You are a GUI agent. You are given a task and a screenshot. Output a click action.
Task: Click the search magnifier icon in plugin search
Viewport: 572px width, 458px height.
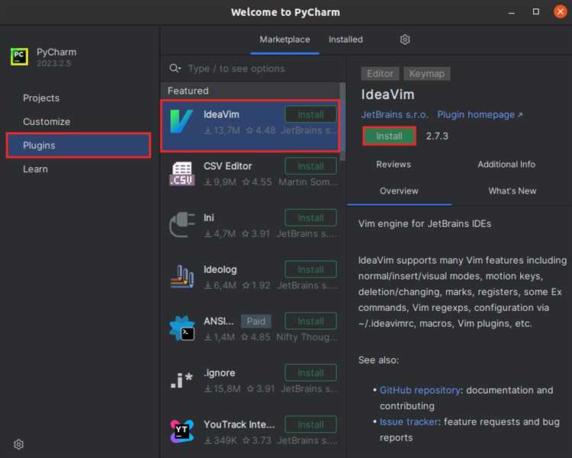[x=175, y=68]
